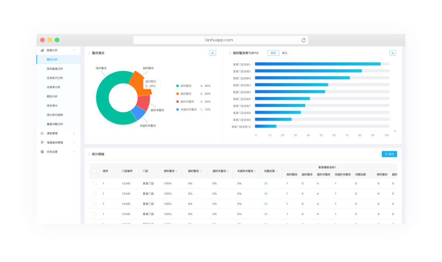
Task: Toggle the select-all checkbox in table header
Action: tap(95, 171)
